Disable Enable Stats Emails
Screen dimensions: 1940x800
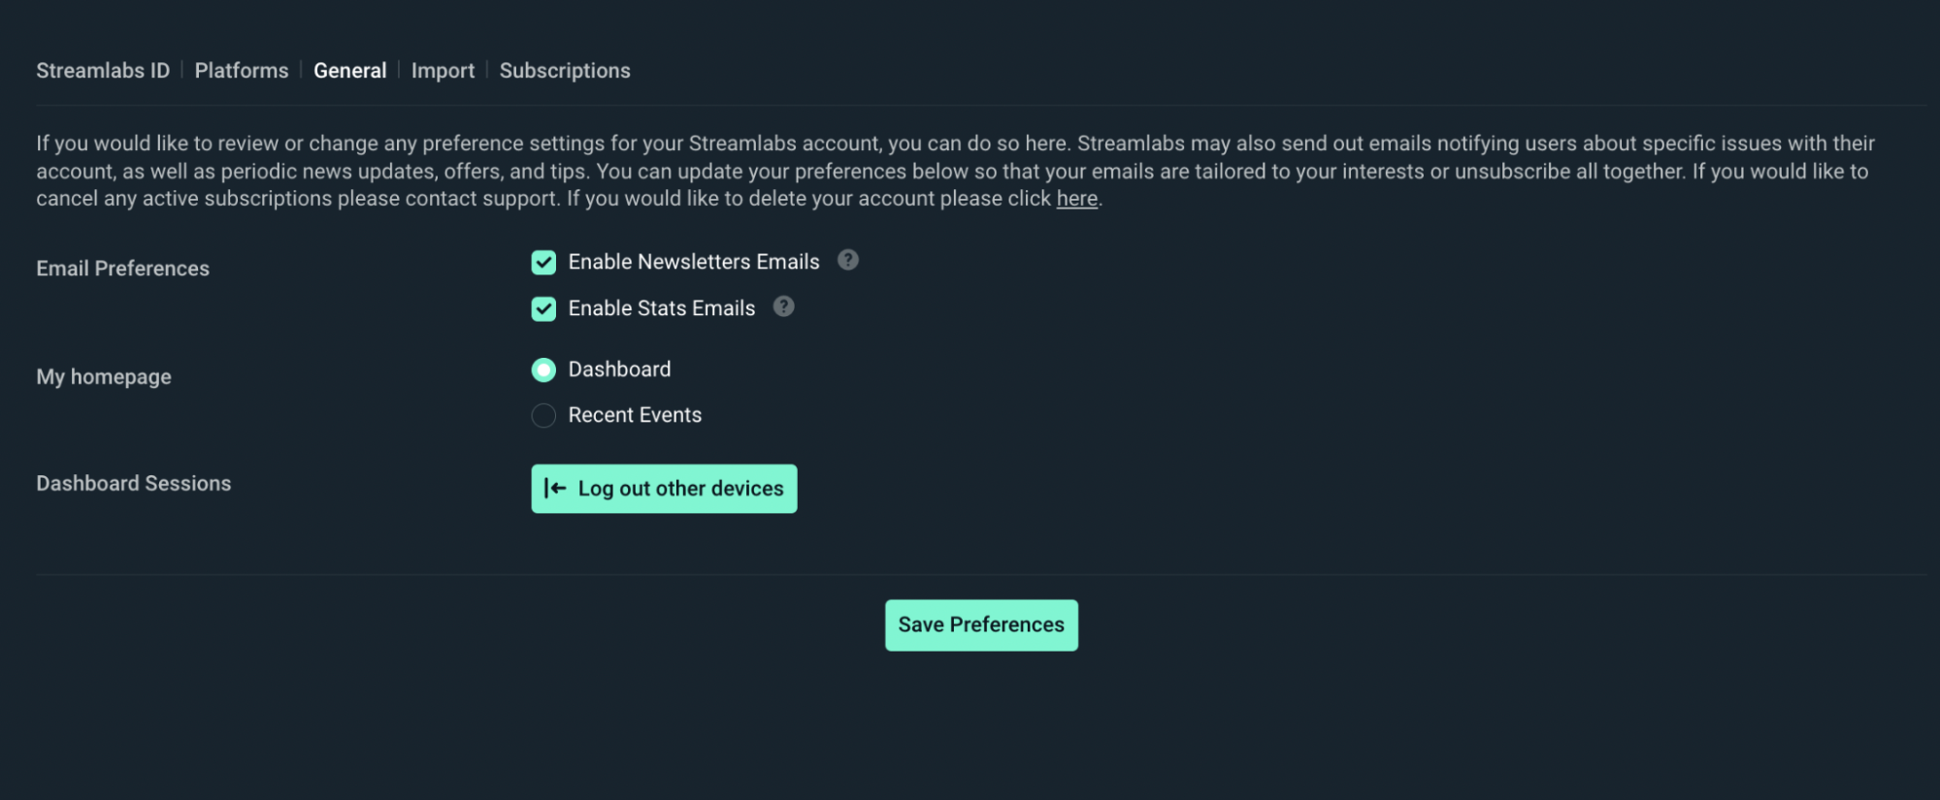click(x=543, y=308)
